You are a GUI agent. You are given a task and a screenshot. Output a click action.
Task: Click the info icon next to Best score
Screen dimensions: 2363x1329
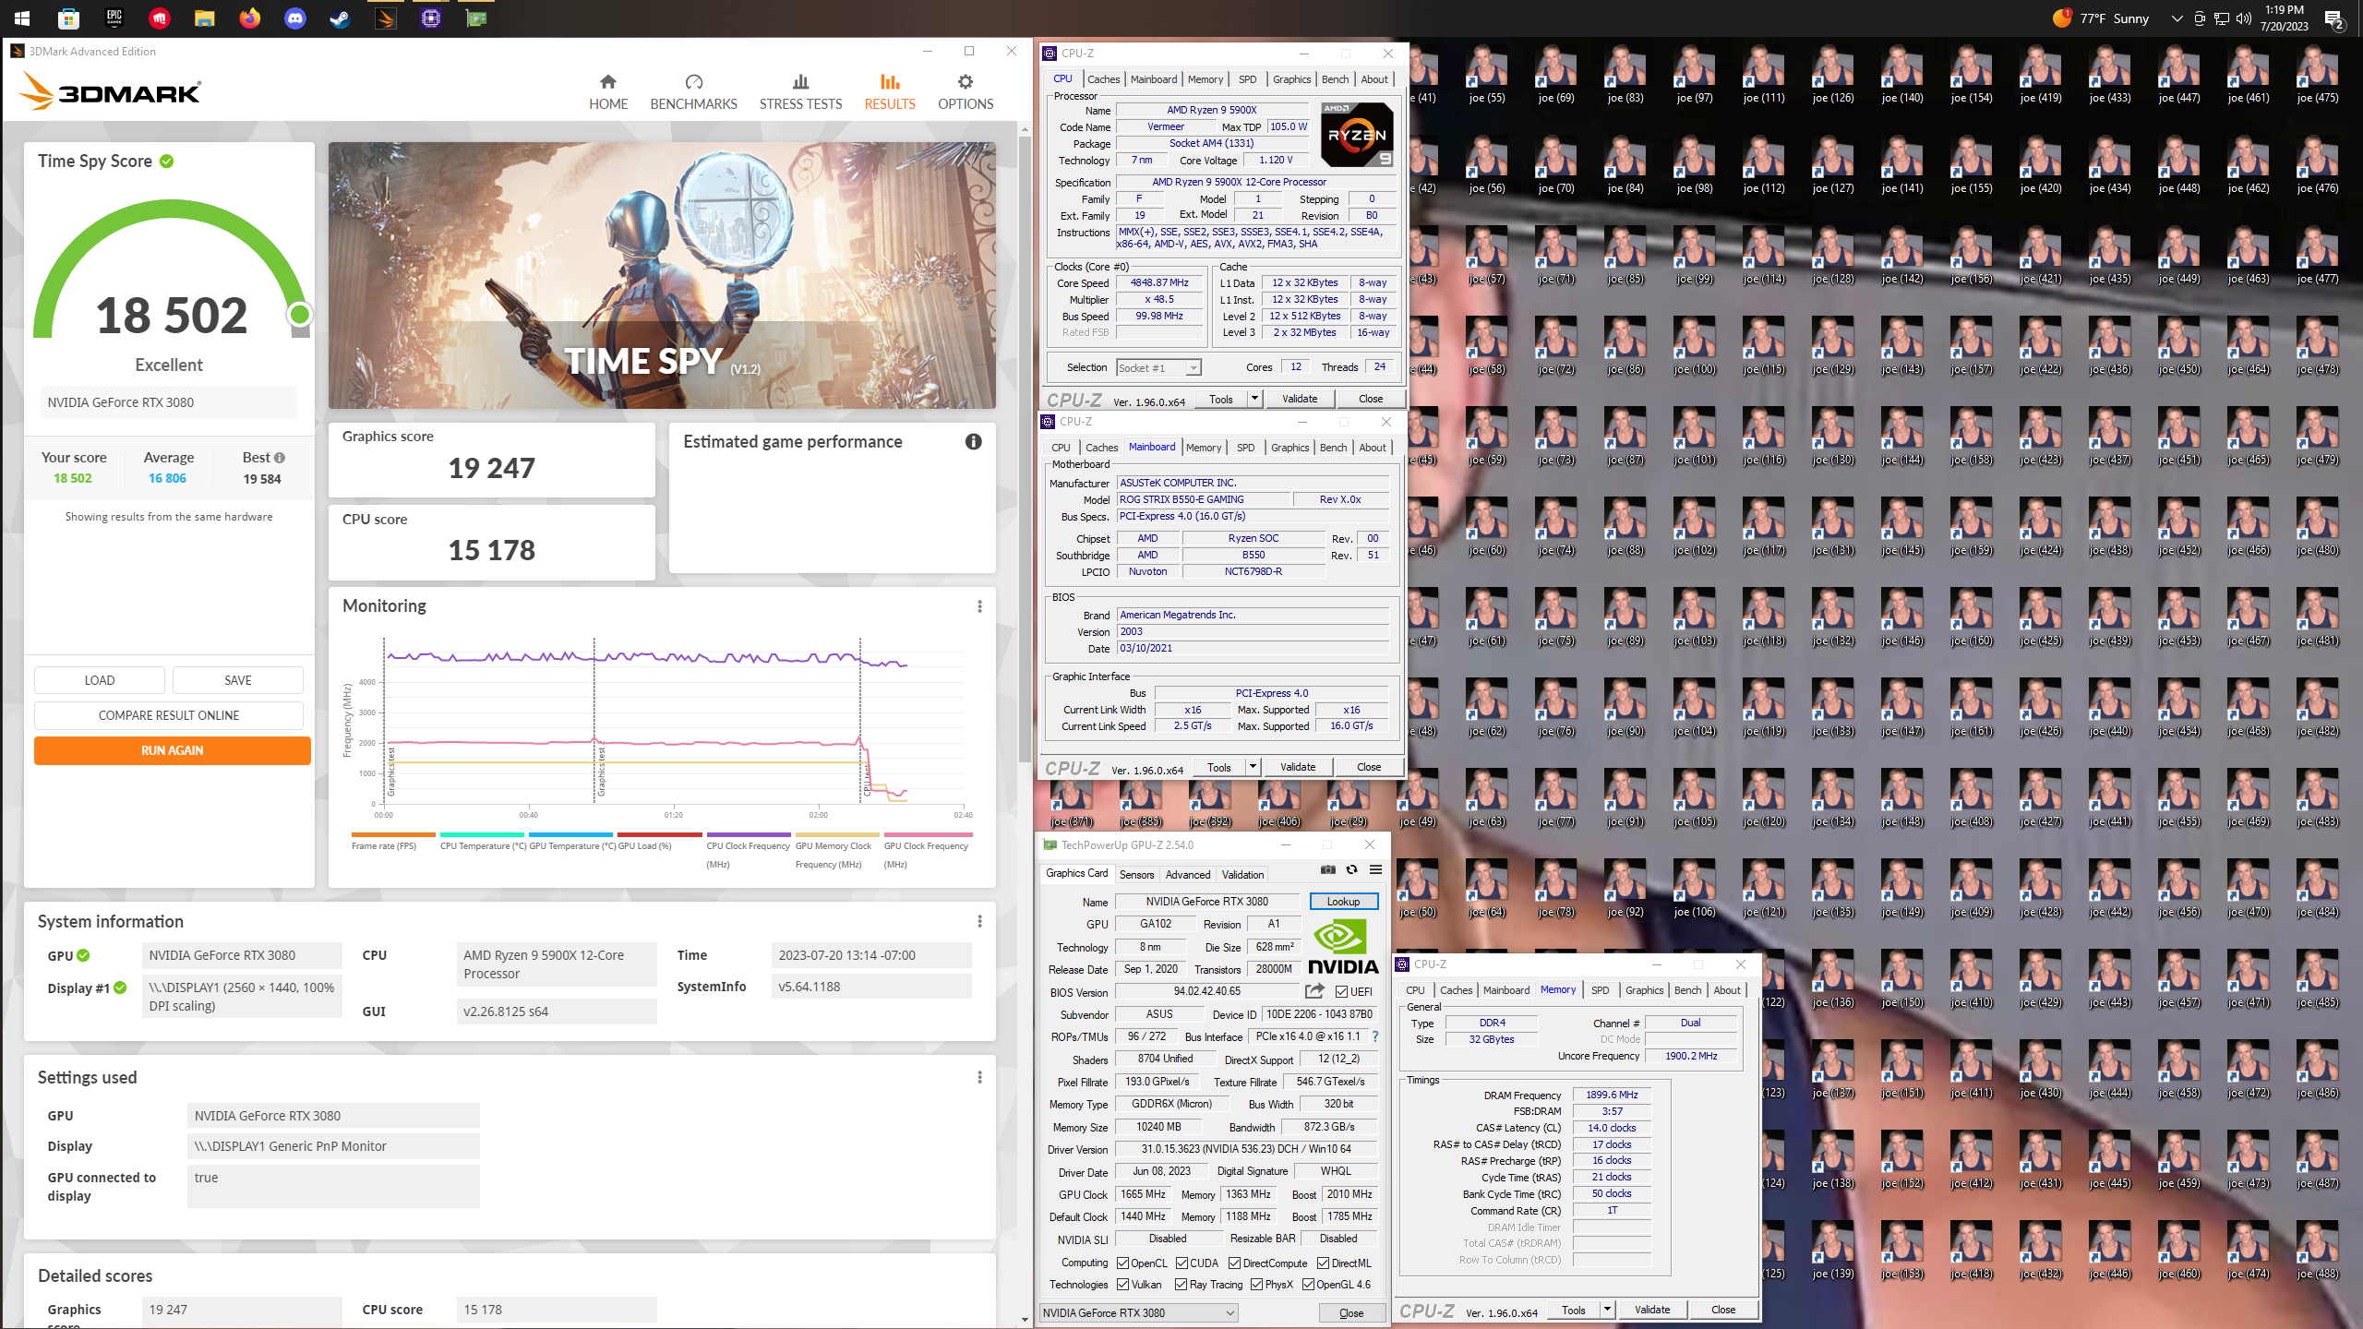click(x=280, y=458)
